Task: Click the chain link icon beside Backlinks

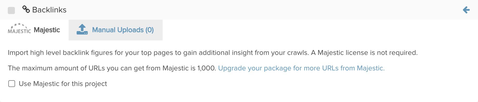Action: [x=26, y=10]
